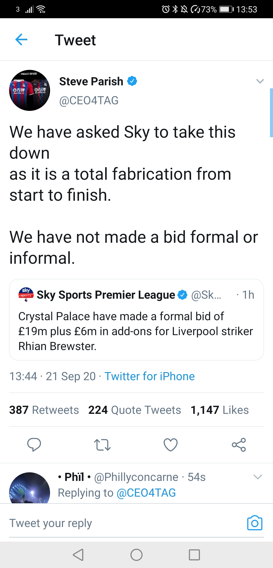Image resolution: width=273 pixels, height=568 pixels.
Task: Tap the Tweet your reply field
Action: (x=121, y=523)
